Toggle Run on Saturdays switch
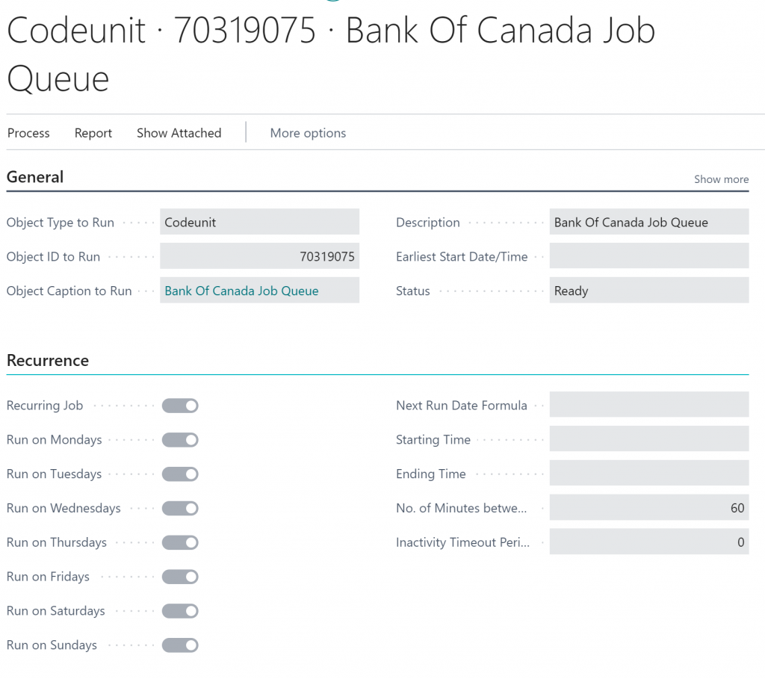 [x=180, y=611]
